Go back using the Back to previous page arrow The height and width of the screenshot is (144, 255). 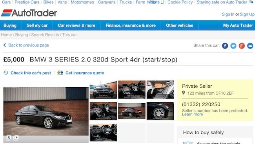(x=5, y=45)
